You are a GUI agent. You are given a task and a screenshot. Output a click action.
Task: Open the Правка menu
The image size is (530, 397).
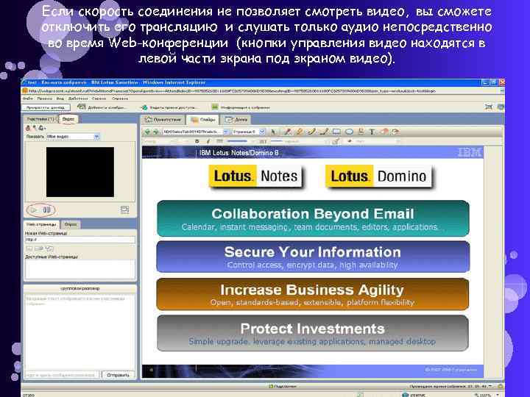(x=44, y=99)
